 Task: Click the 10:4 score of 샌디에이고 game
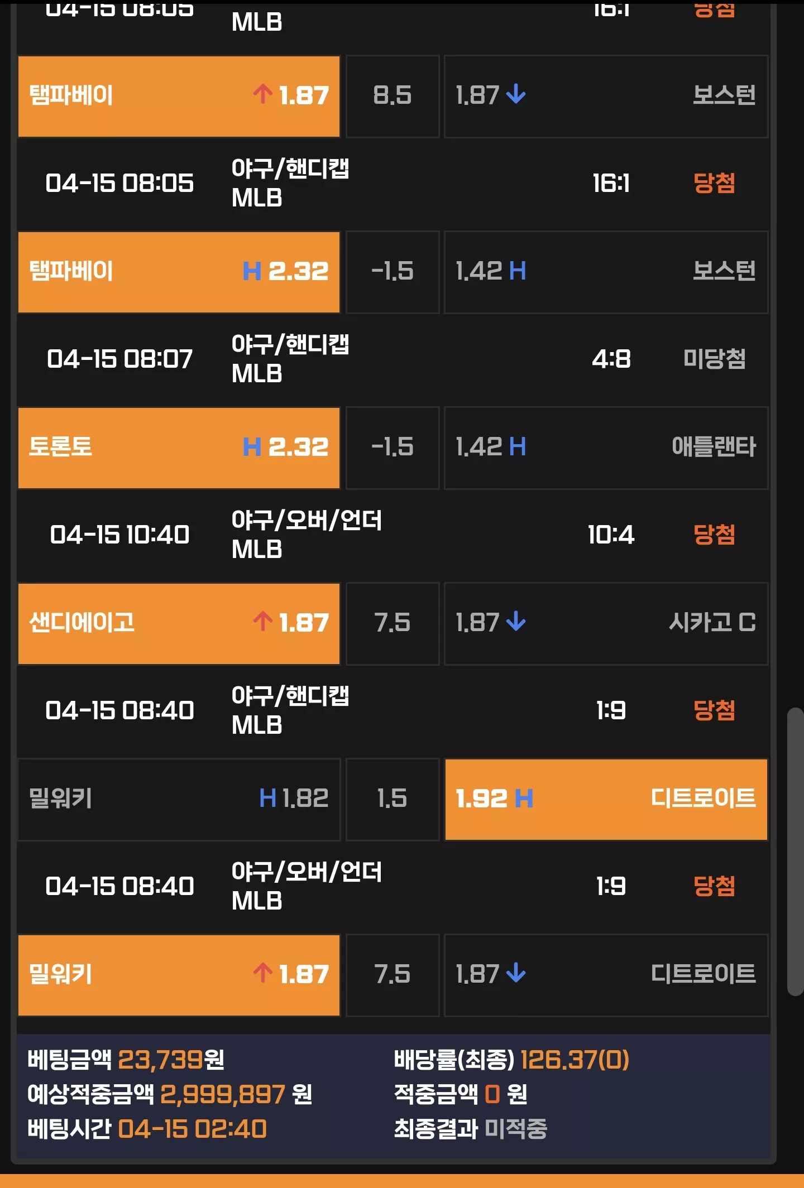[x=611, y=535]
